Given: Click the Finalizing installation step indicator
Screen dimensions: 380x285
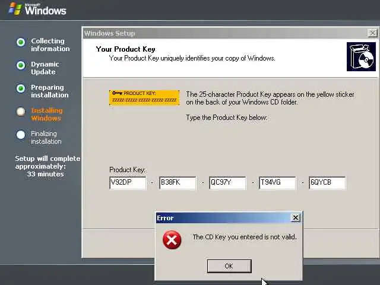Looking at the screenshot, I should [21, 135].
